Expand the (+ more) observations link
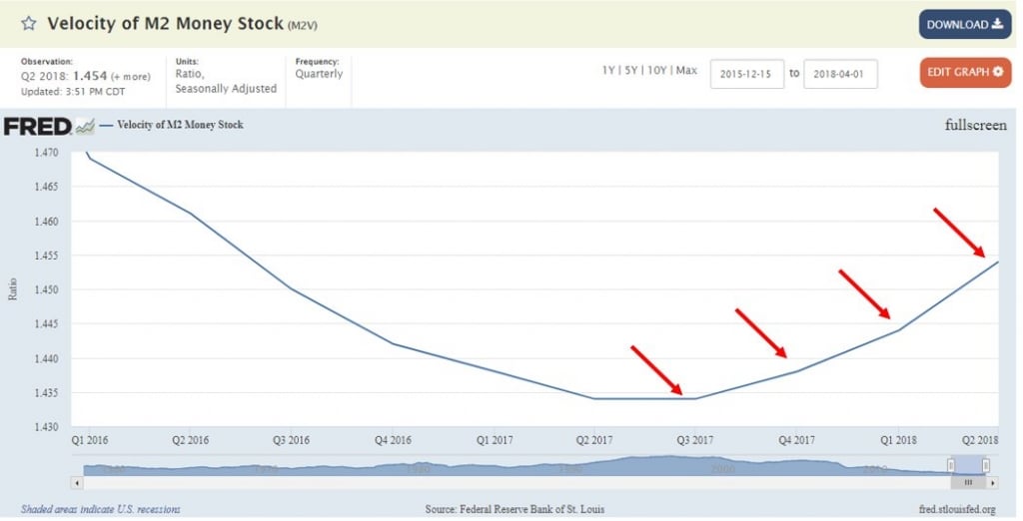1023x521 pixels. click(130, 76)
